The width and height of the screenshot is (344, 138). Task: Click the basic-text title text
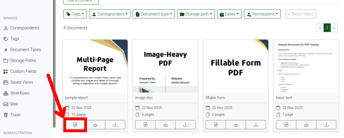(x=284, y=98)
